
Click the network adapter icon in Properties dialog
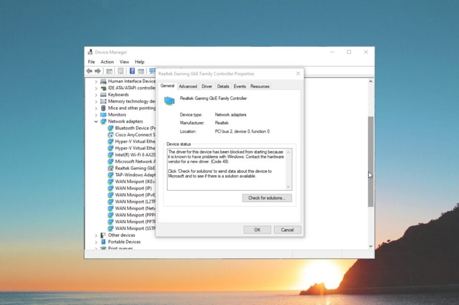click(x=169, y=101)
